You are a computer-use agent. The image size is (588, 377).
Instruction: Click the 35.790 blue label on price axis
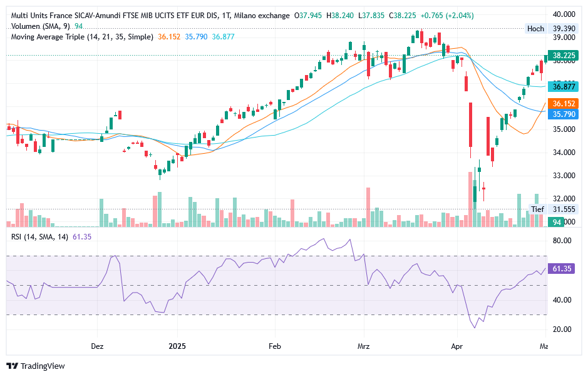click(564, 114)
